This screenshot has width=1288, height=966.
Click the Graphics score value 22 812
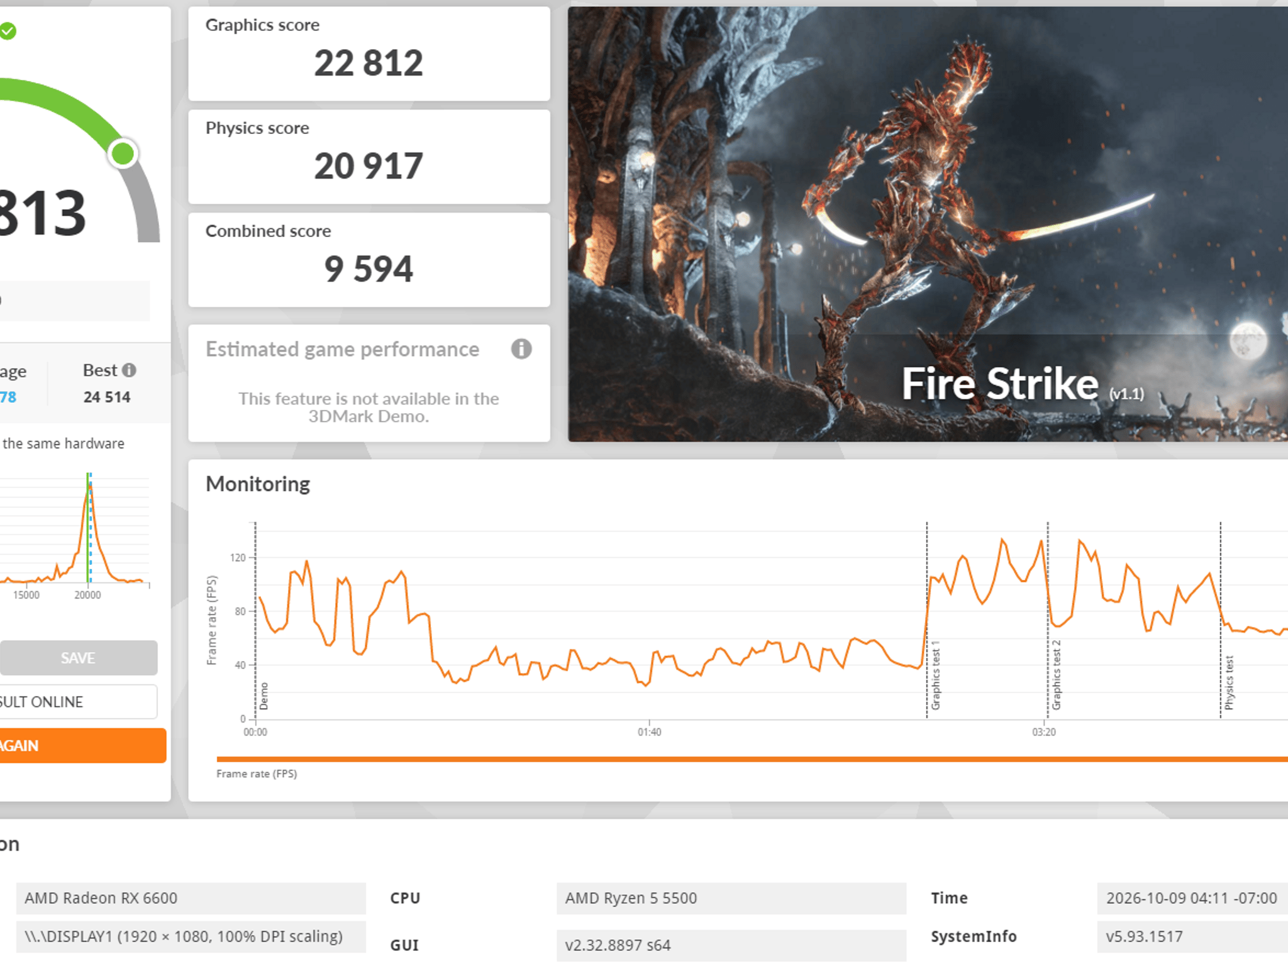click(x=369, y=64)
